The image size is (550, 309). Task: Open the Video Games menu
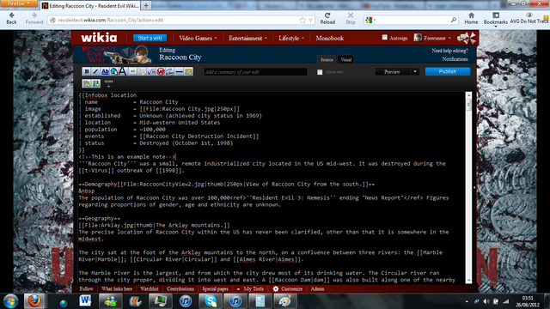(x=198, y=38)
